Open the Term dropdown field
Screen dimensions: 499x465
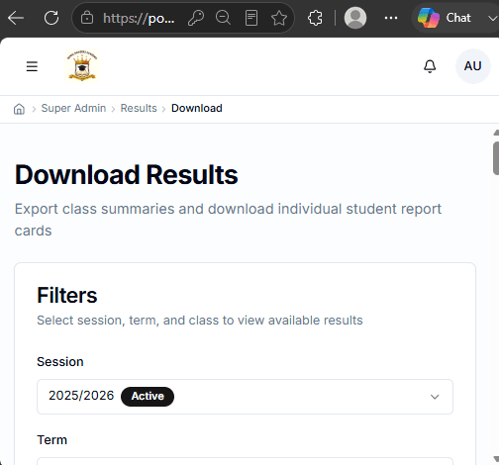point(245,461)
